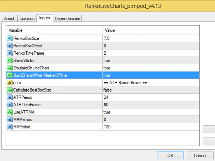Select the RenkoBoxOffset variable name
215x161 pixels.
(28, 46)
